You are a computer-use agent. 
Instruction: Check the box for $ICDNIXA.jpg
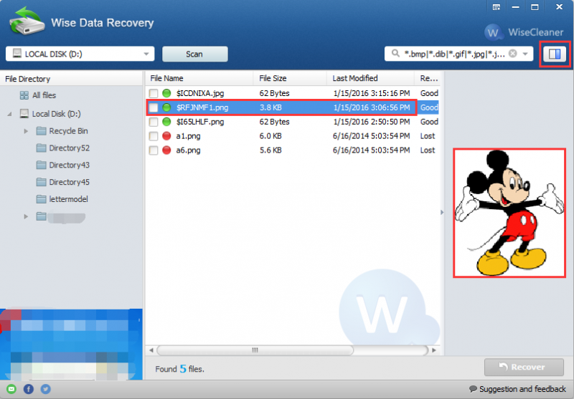coord(154,93)
